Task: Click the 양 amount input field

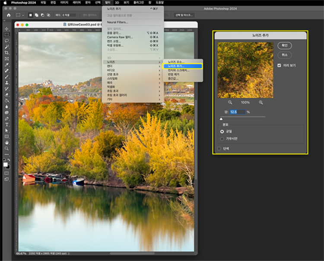Action: [238, 112]
